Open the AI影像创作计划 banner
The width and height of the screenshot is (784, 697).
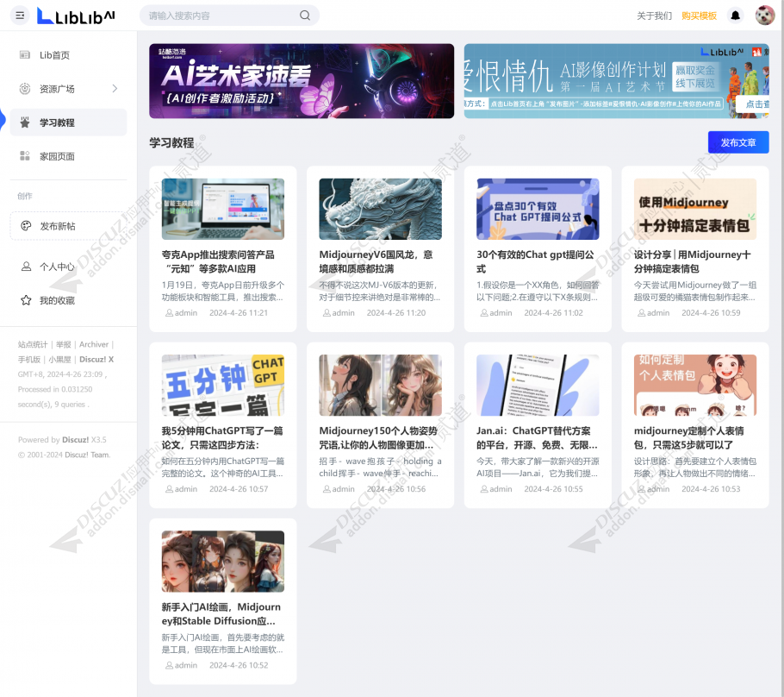coord(616,81)
